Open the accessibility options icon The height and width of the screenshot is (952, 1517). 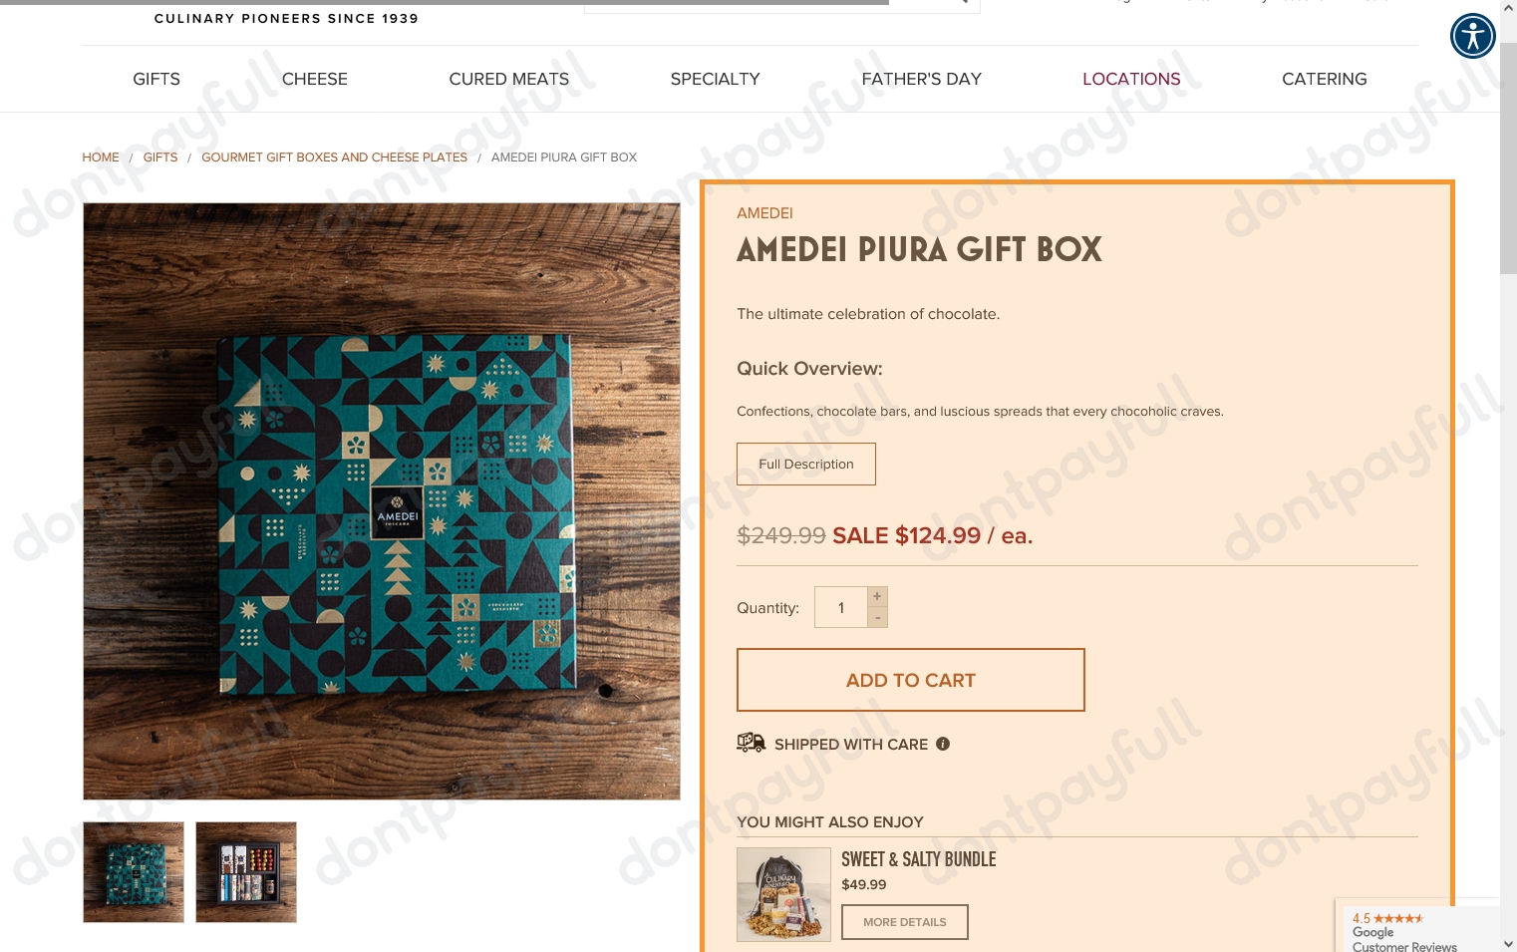coord(1473,36)
